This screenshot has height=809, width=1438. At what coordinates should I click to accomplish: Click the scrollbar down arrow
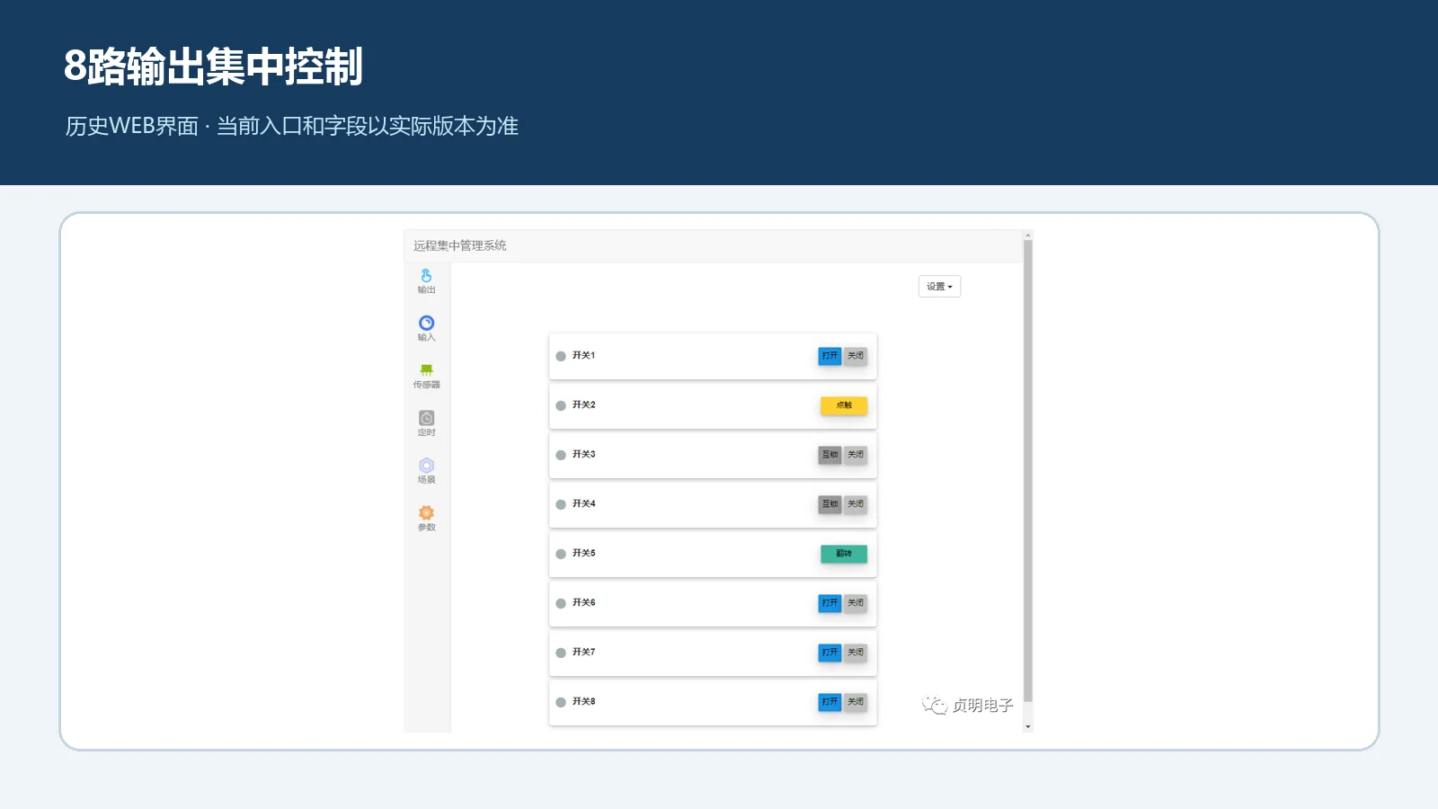(1028, 726)
